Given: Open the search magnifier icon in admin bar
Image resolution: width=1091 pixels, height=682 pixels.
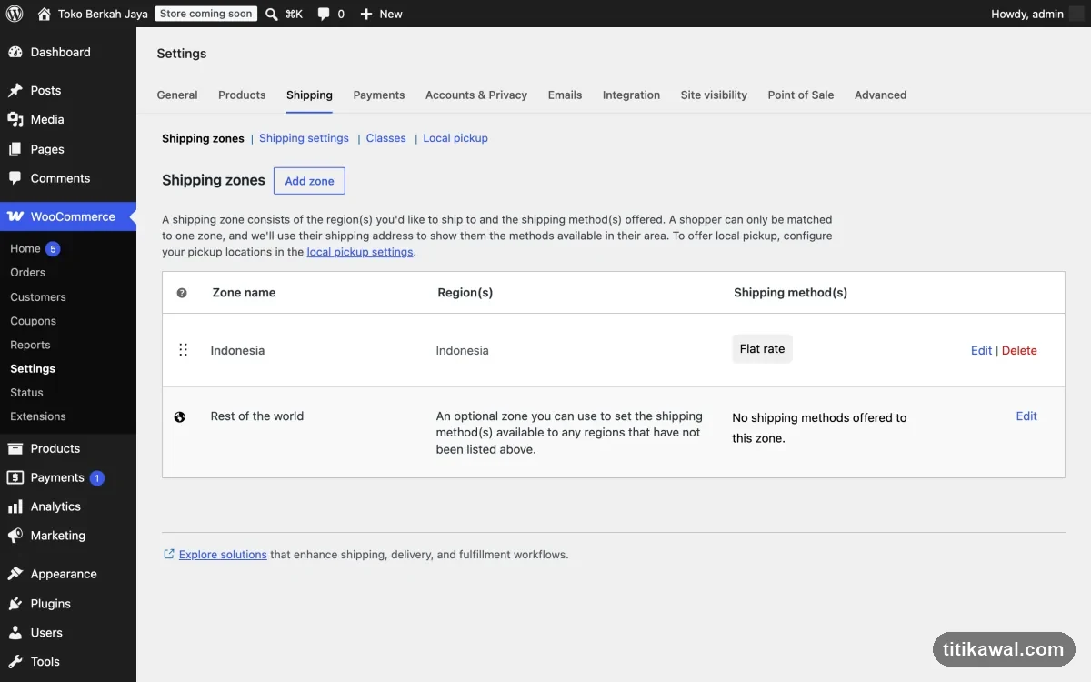Looking at the screenshot, I should 272,14.
